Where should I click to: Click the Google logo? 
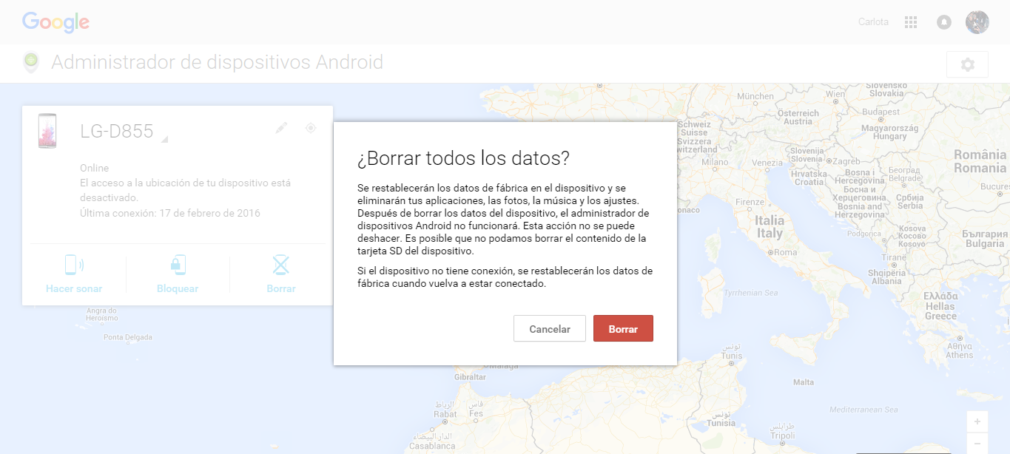point(55,22)
